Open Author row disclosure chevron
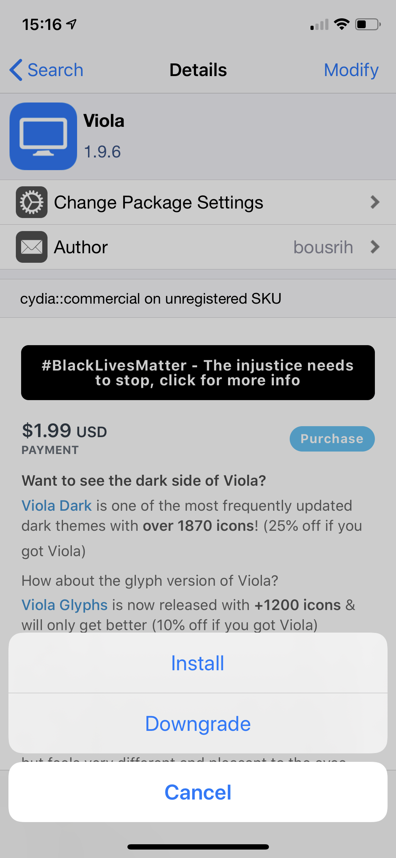The height and width of the screenshot is (858, 396). (x=375, y=247)
